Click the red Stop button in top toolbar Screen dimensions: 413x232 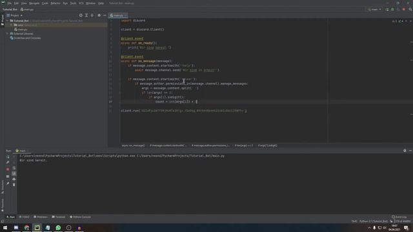tap(404, 10)
